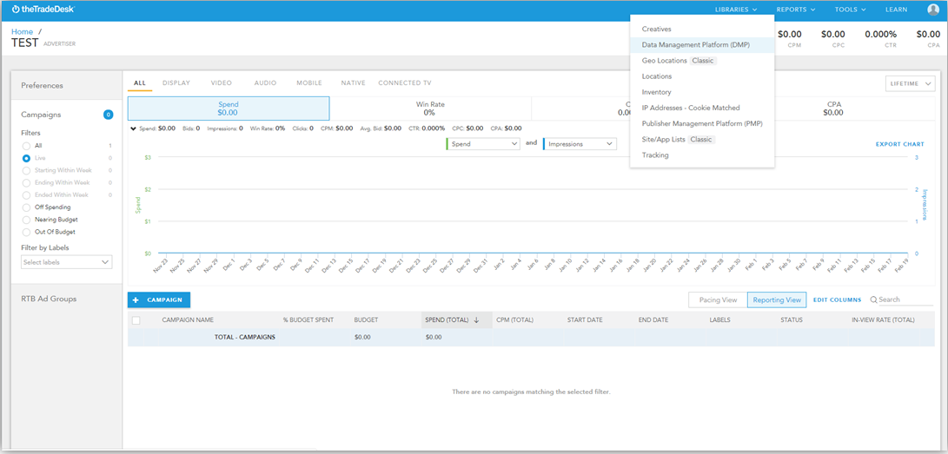Select the All filter radio button
The width and height of the screenshot is (948, 454).
tap(26, 146)
